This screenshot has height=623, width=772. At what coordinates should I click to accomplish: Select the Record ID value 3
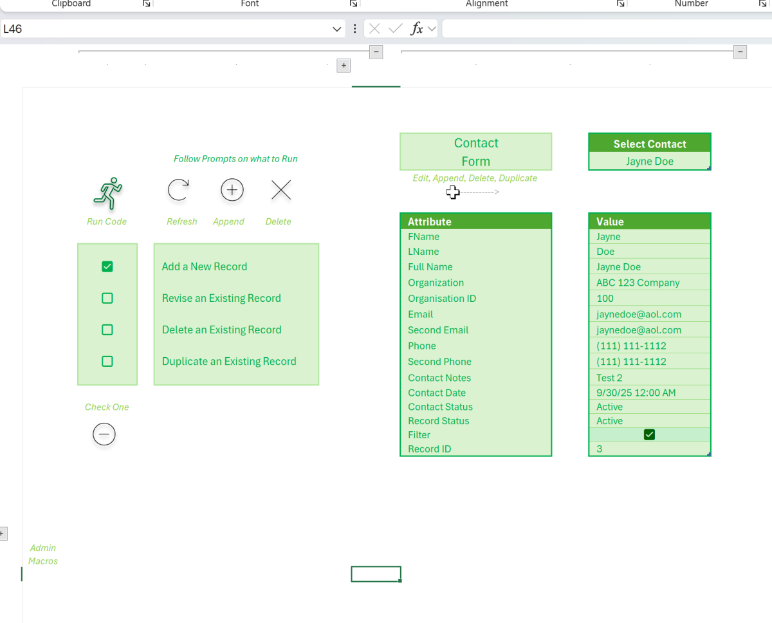(650, 449)
